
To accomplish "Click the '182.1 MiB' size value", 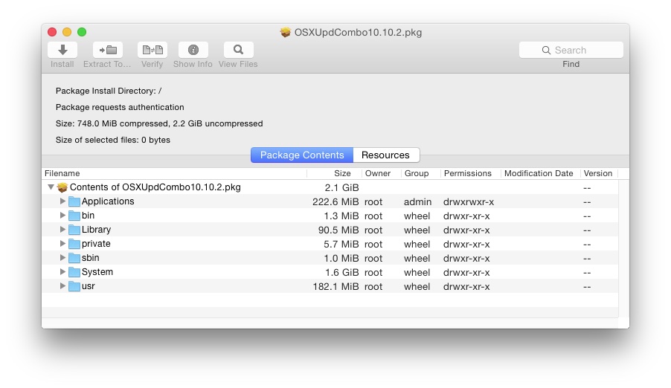I will [336, 287].
